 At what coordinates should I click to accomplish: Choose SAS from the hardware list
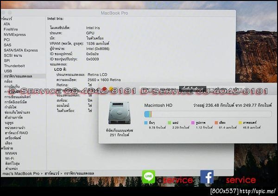(x=7, y=45)
